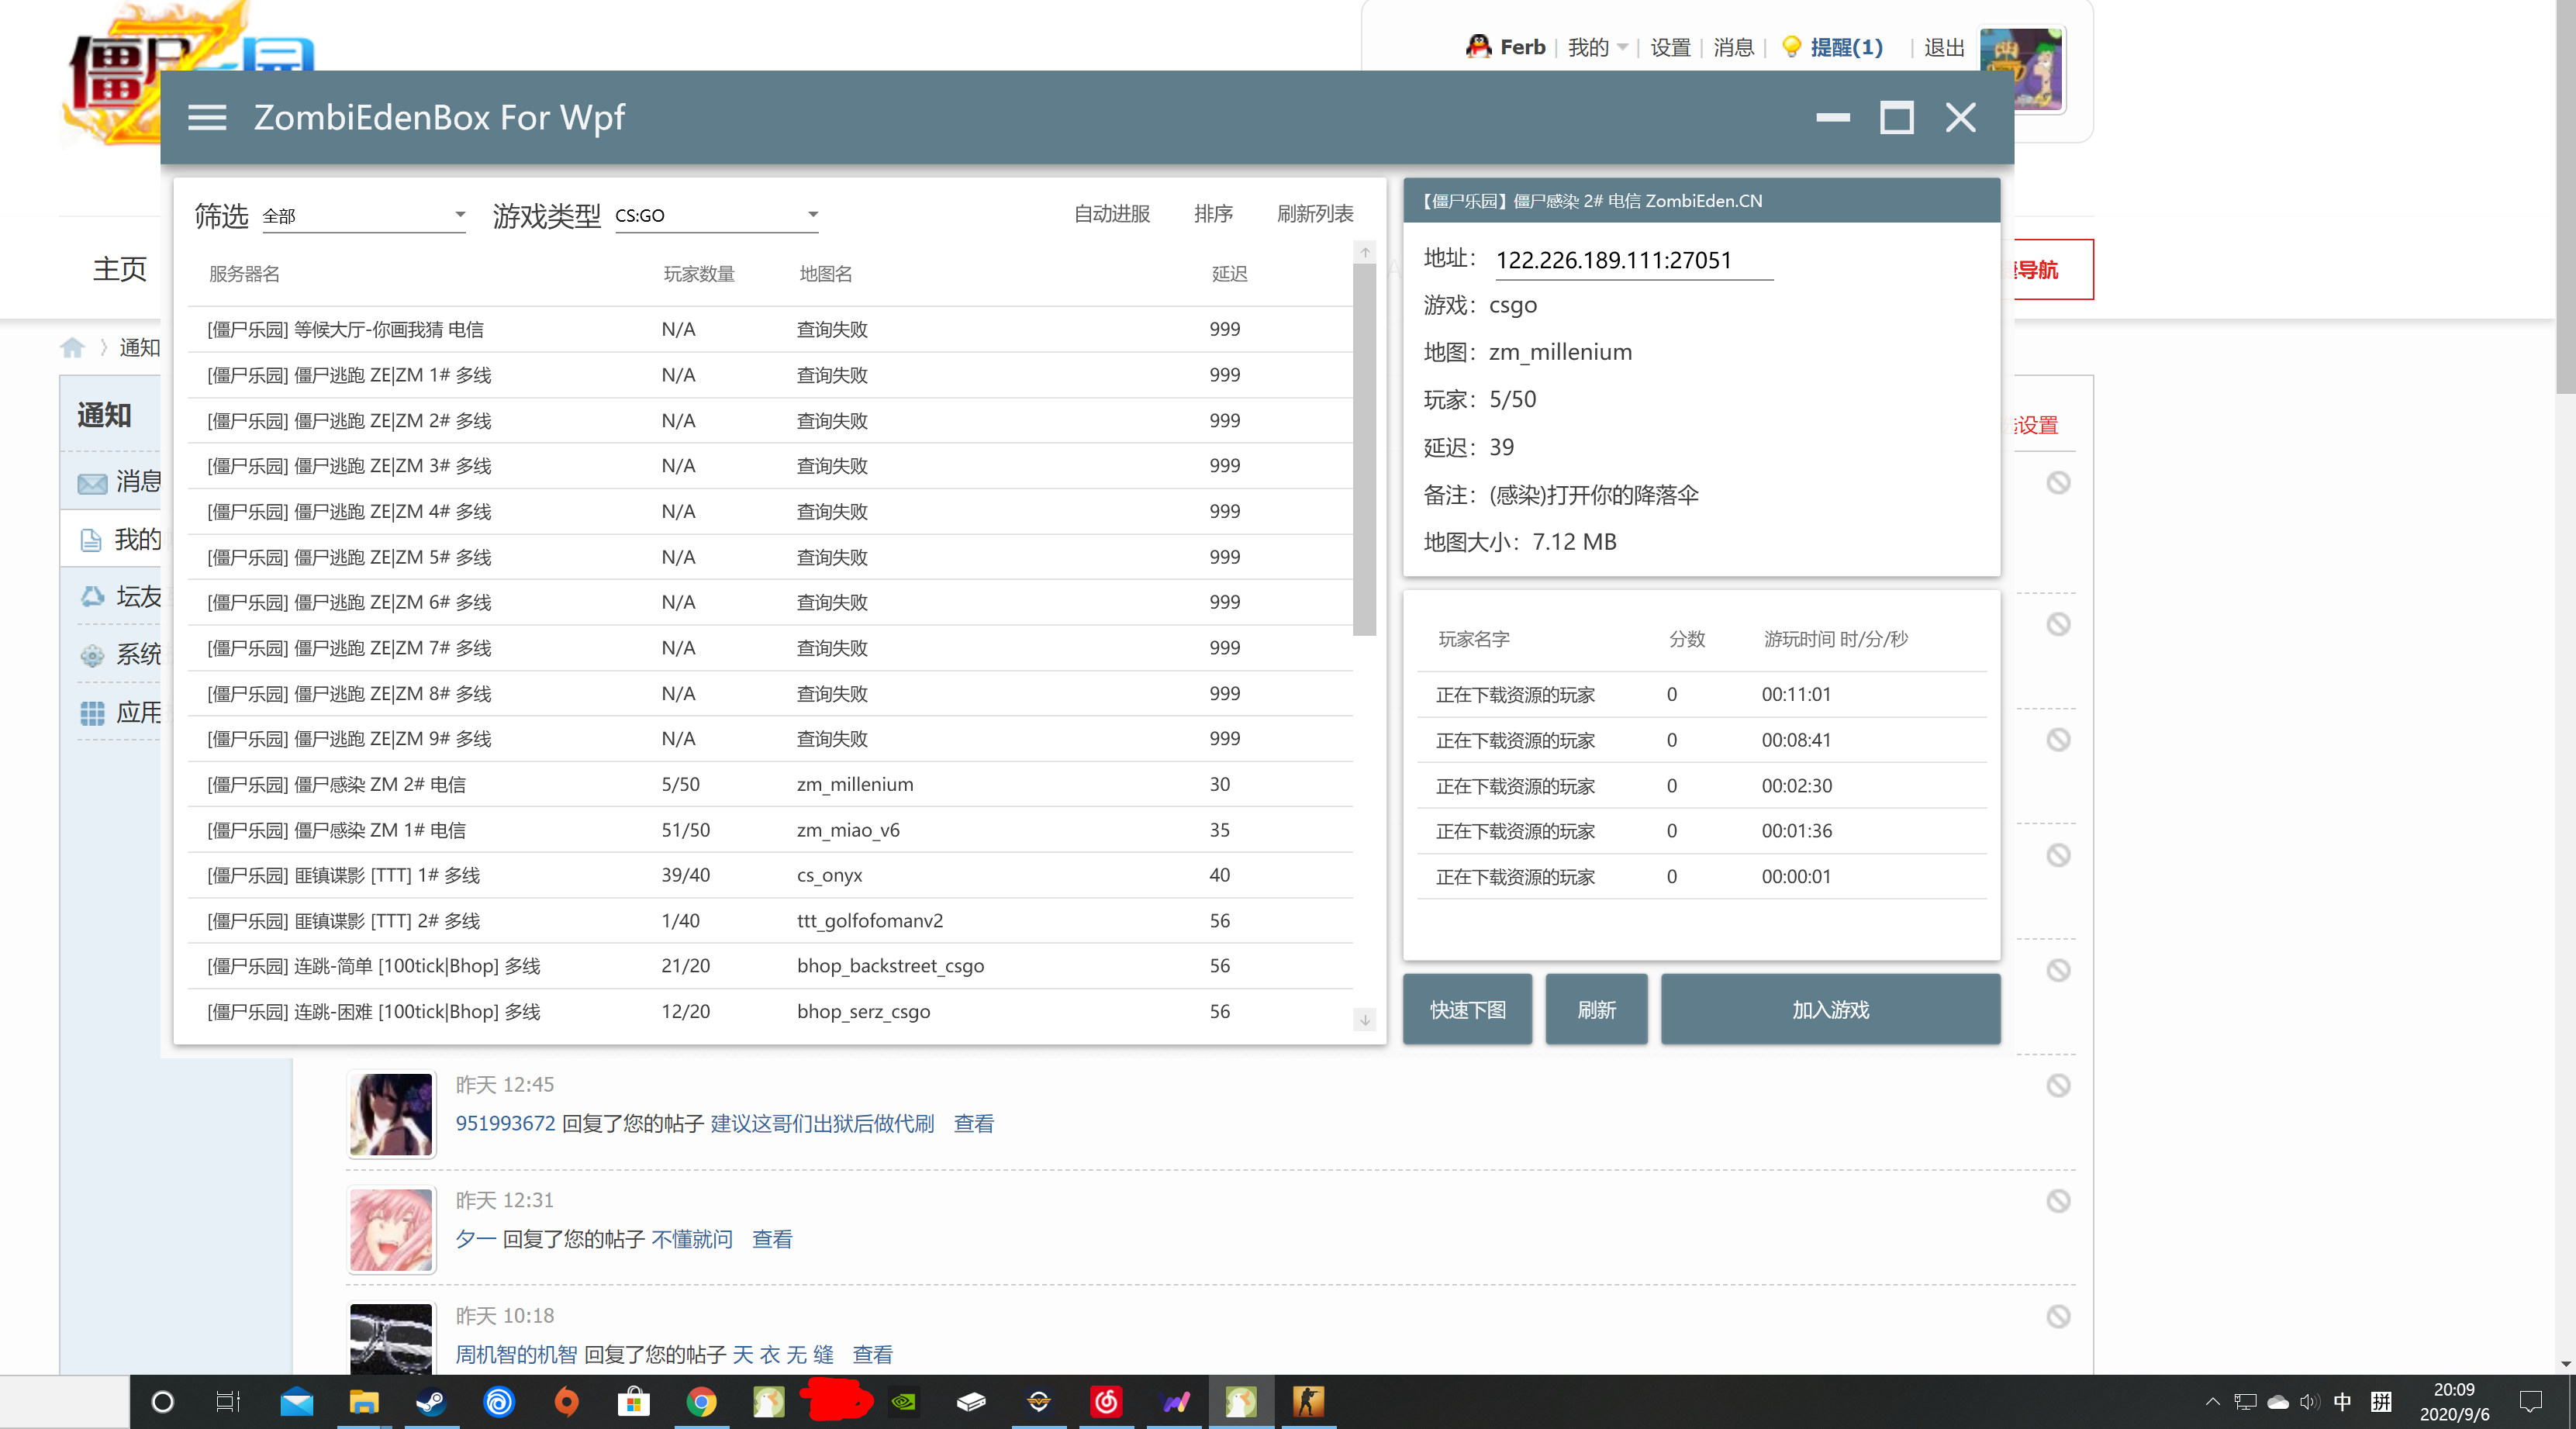
Task: Click the Ferb username link
Action: pyautogui.click(x=1522, y=47)
